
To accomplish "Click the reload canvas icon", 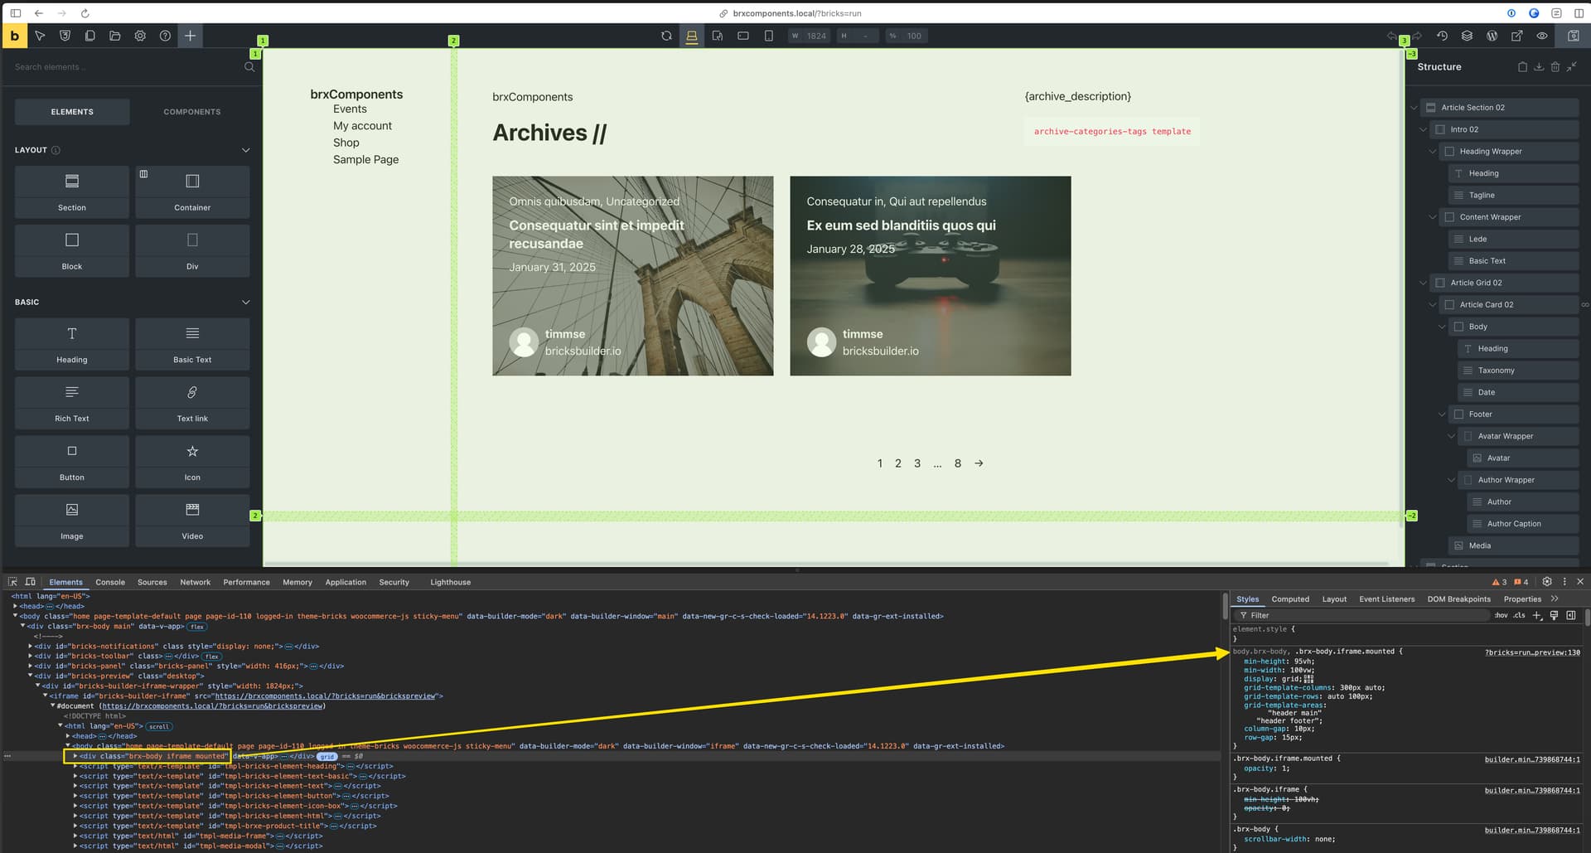I will click(x=666, y=36).
